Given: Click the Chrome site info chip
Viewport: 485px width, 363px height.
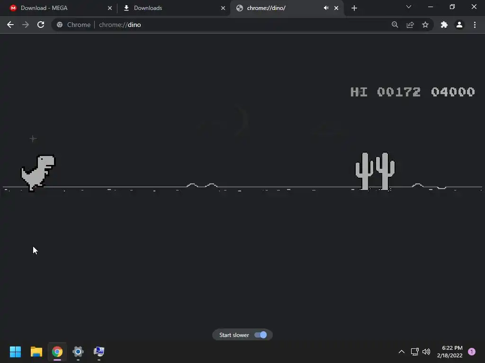Looking at the screenshot, I should tap(73, 25).
